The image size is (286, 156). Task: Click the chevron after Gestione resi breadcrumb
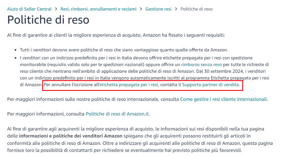pos(176,9)
